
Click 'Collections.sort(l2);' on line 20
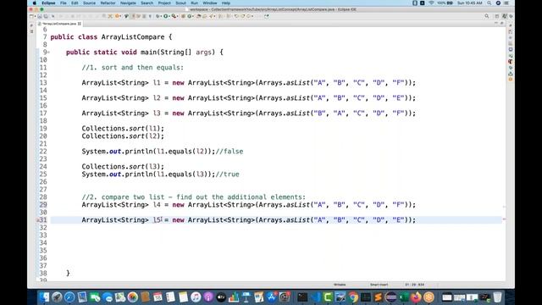click(x=123, y=136)
